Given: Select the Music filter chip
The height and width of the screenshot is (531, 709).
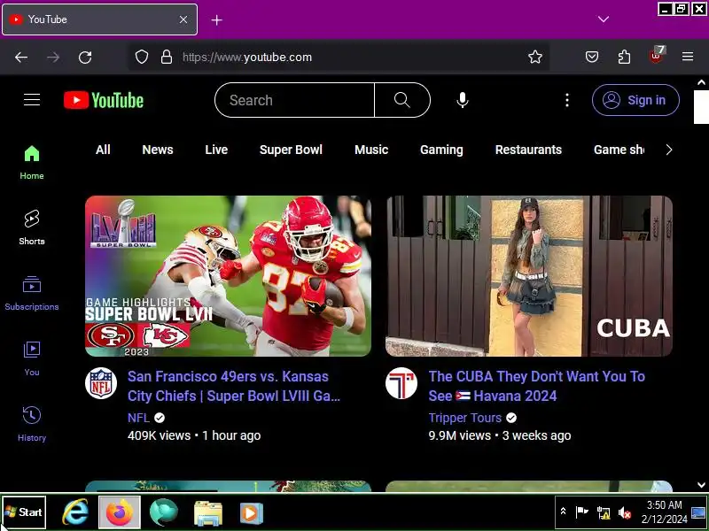Looking at the screenshot, I should click(x=371, y=150).
